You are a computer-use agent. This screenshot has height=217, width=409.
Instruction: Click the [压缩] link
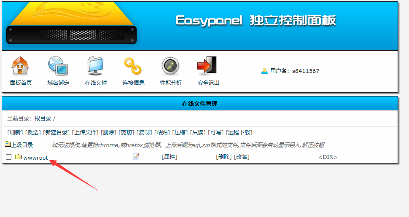pyautogui.click(x=180, y=132)
